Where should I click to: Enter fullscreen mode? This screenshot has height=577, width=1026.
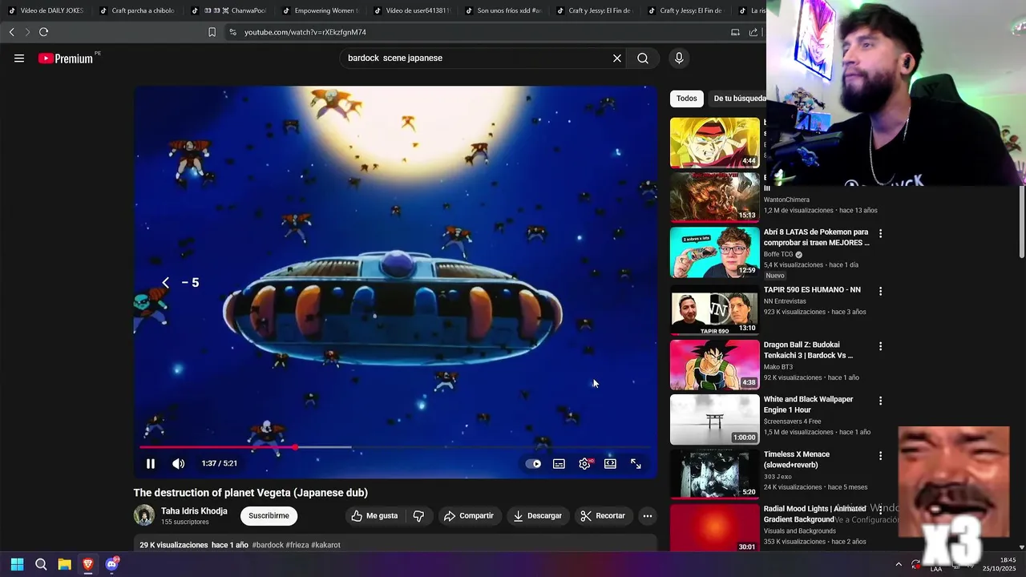point(636,464)
